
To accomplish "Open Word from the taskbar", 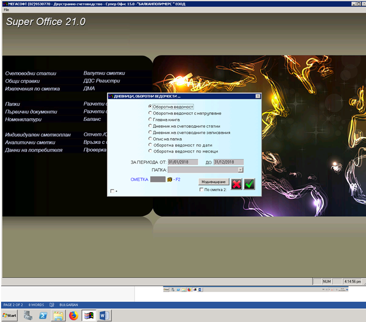I will 104,315.
